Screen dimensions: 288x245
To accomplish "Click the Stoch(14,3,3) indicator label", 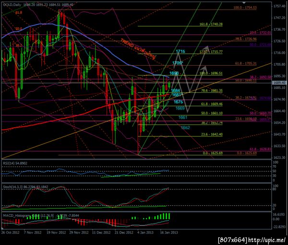I will click(25, 187).
